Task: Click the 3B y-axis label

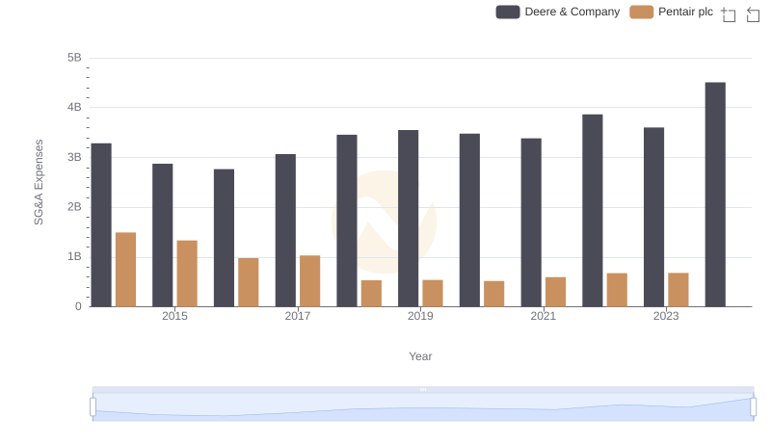Action: [x=74, y=157]
